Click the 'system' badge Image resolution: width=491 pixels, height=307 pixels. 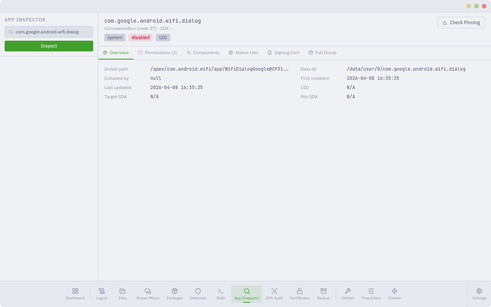point(115,38)
